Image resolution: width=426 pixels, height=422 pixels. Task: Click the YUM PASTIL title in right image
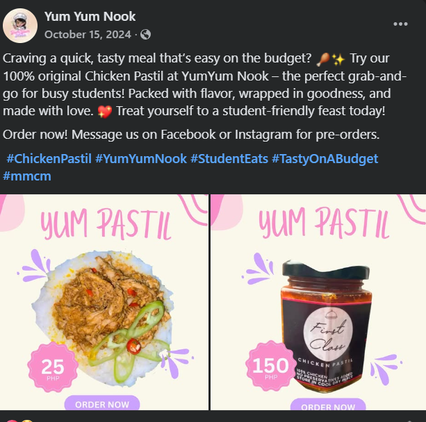(324, 223)
